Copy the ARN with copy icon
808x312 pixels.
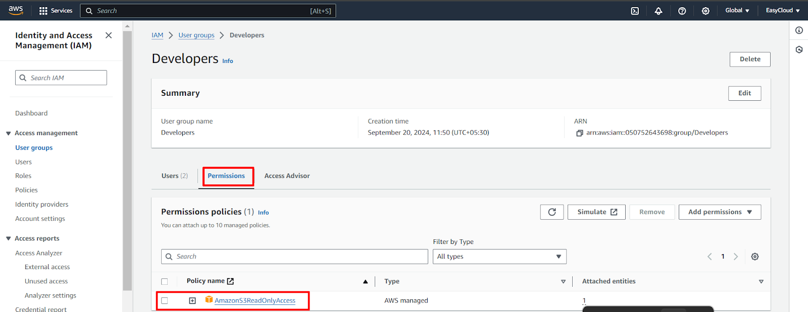580,133
